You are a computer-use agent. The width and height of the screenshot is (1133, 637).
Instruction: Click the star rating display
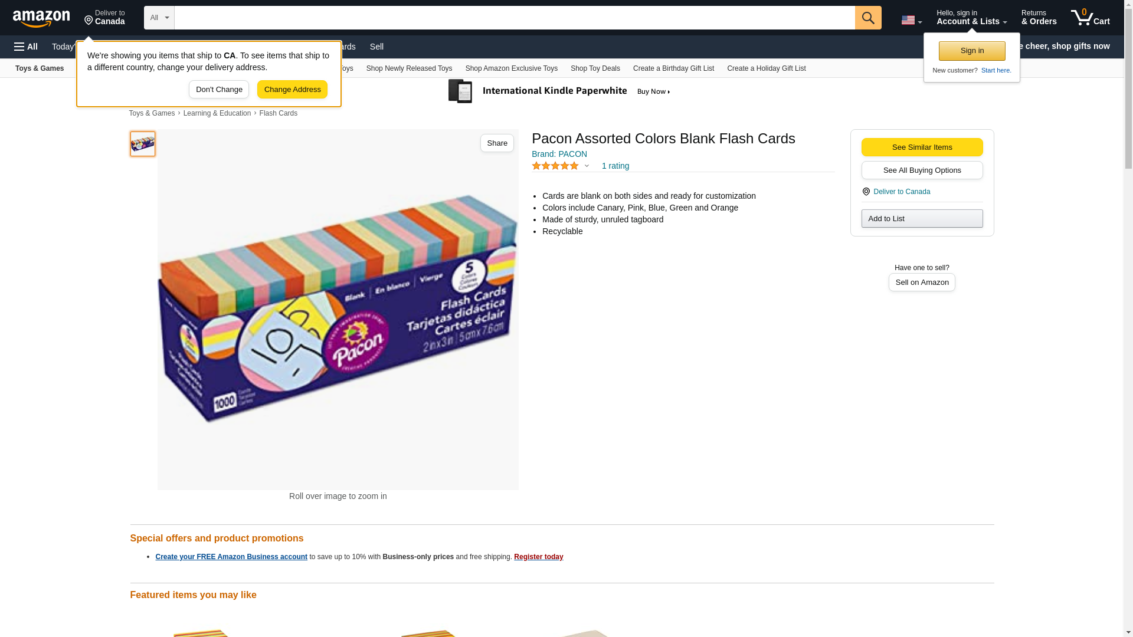pyautogui.click(x=555, y=166)
